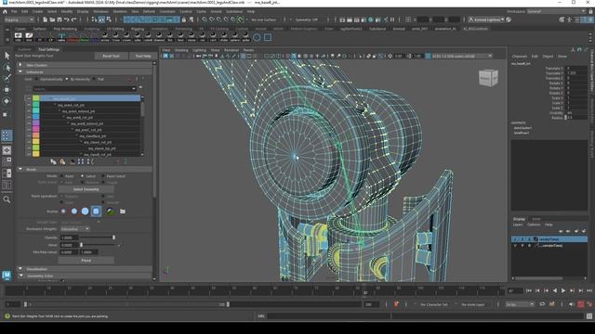
Task: Open the Skin menu
Action: pos(135,11)
